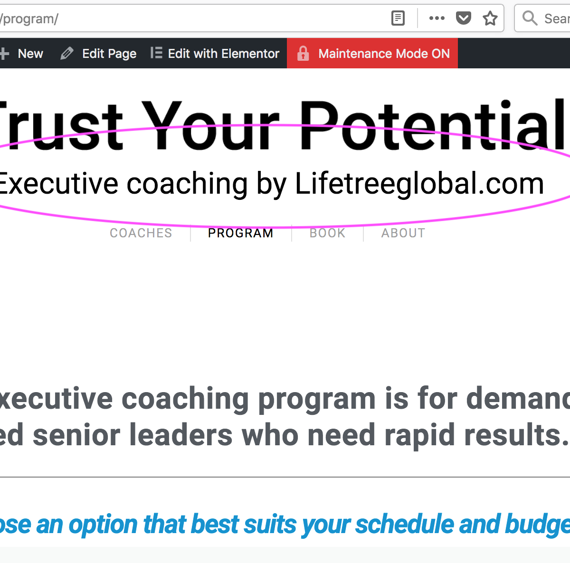The width and height of the screenshot is (570, 563).
Task: Visit the ABOUT nav link
Action: [x=403, y=233]
